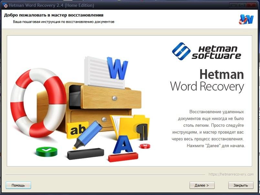Image resolution: width=260 pixels, height=195 pixels.
Task: Click the welcome heading 'Добро пожаловать в мастер восстановления'
Action: click(x=54, y=15)
